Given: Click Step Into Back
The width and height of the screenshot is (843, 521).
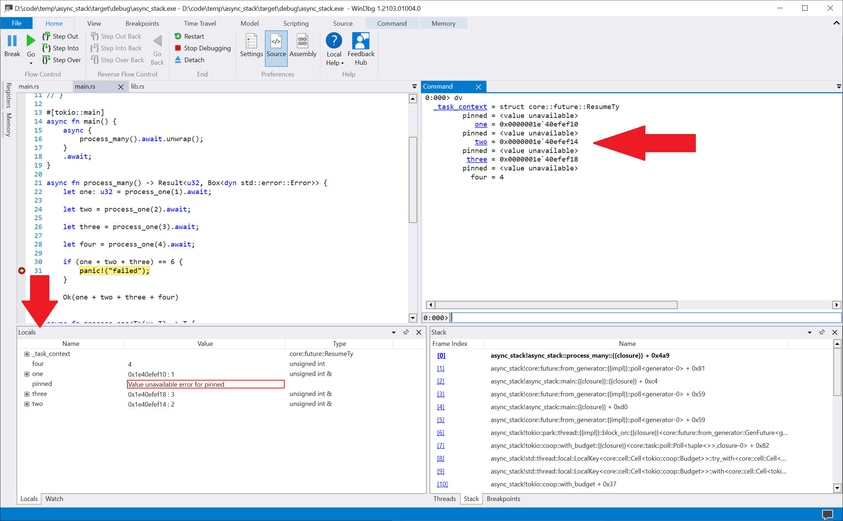Looking at the screenshot, I should click(116, 48).
